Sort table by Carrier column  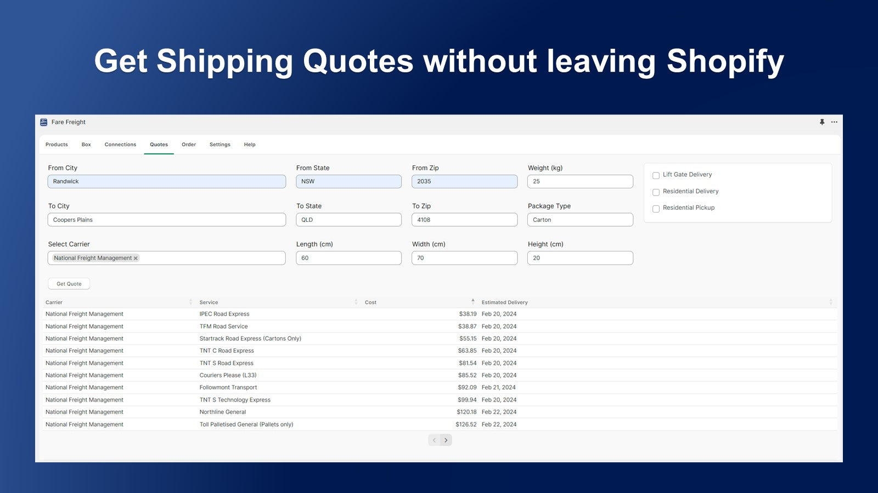tap(190, 302)
